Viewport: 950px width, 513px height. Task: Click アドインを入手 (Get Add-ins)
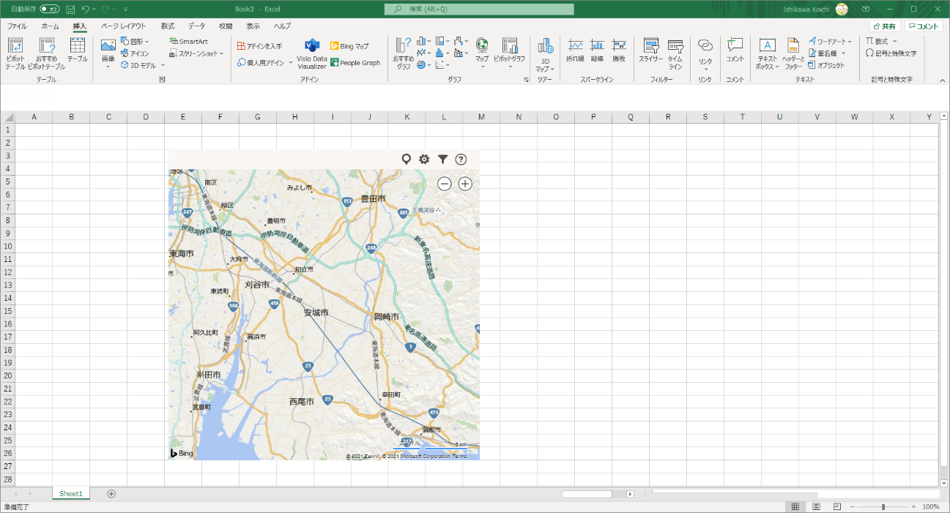click(x=259, y=46)
